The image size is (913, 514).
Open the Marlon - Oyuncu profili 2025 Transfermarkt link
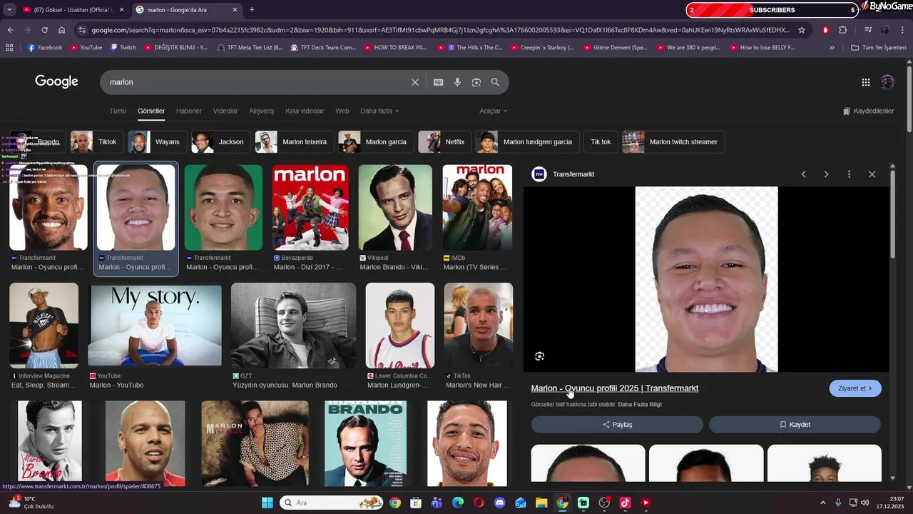pos(615,388)
